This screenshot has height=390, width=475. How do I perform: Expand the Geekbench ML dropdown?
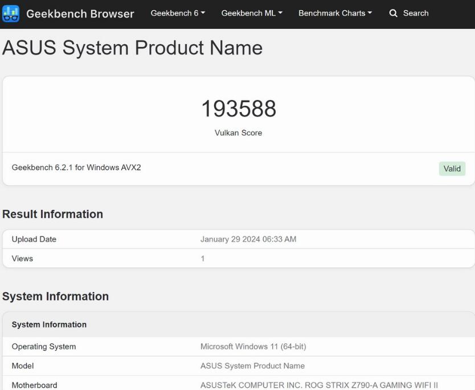pyautogui.click(x=252, y=13)
